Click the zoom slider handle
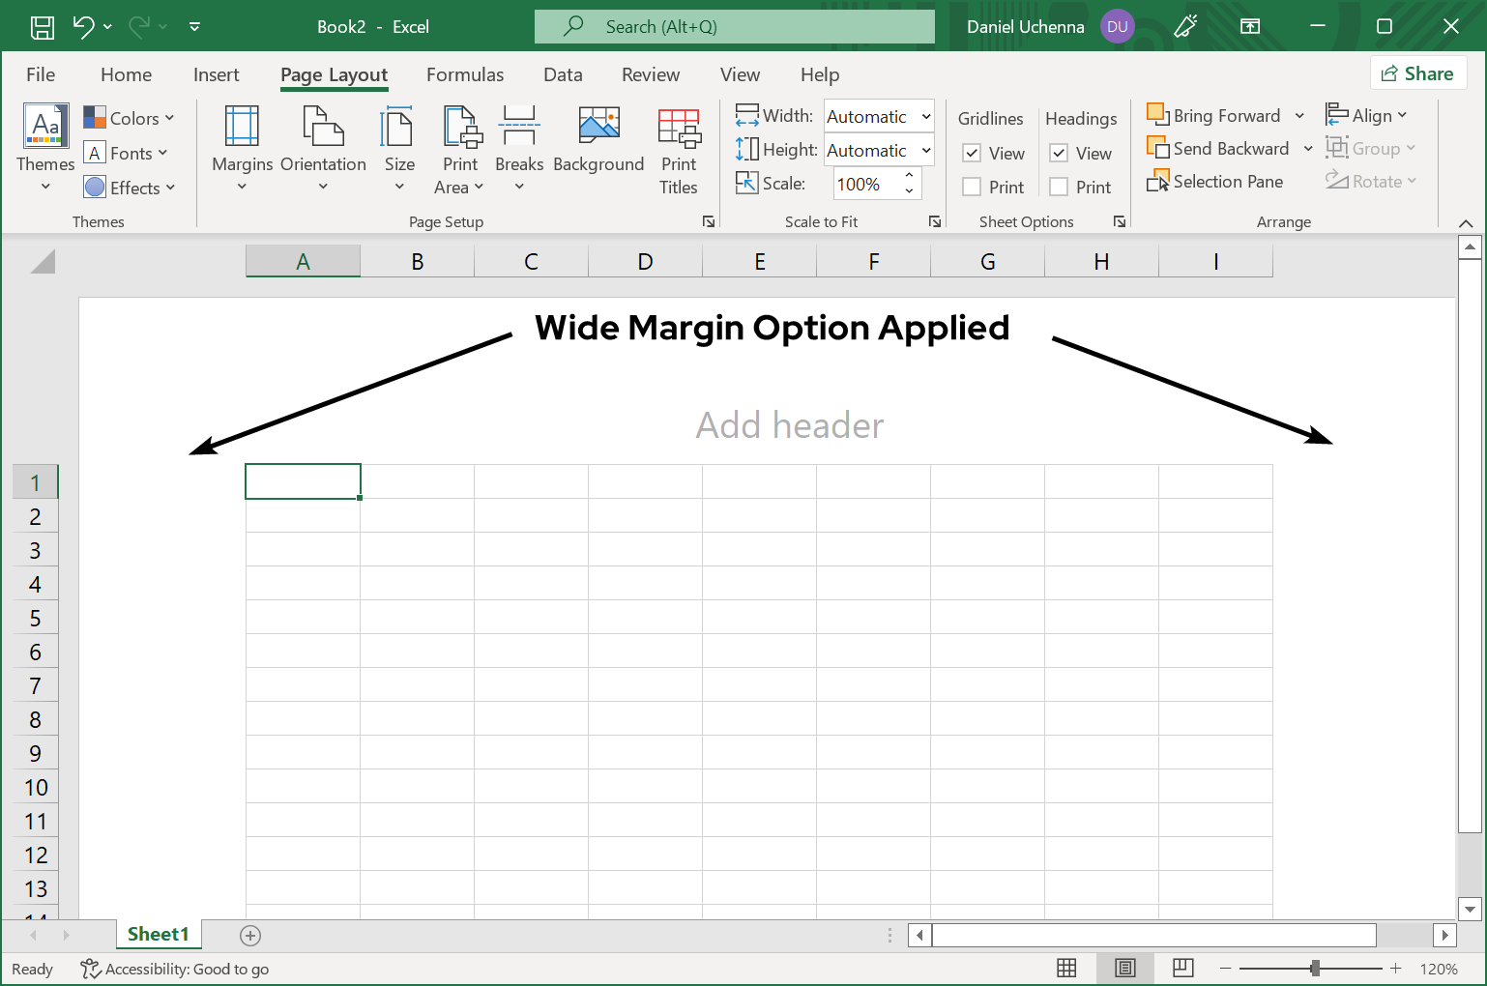Screen dimensions: 1487x986 [1315, 968]
